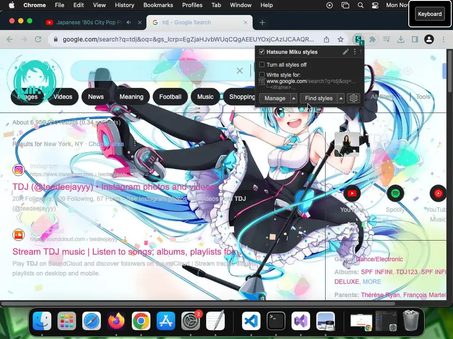
Task: Open a new tab with plus button
Action: (x=262, y=23)
